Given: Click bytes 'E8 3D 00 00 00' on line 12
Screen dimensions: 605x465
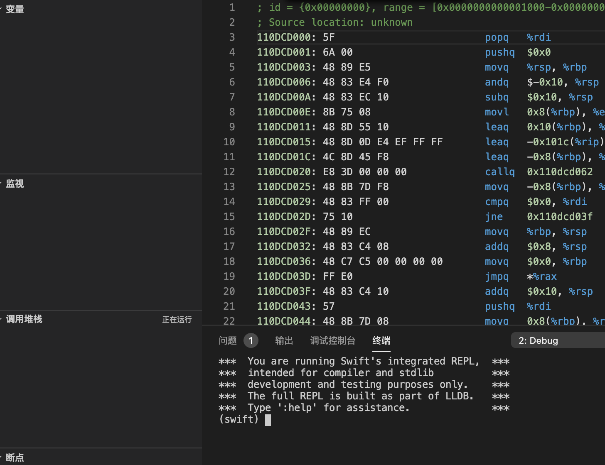Looking at the screenshot, I should coord(365,171).
